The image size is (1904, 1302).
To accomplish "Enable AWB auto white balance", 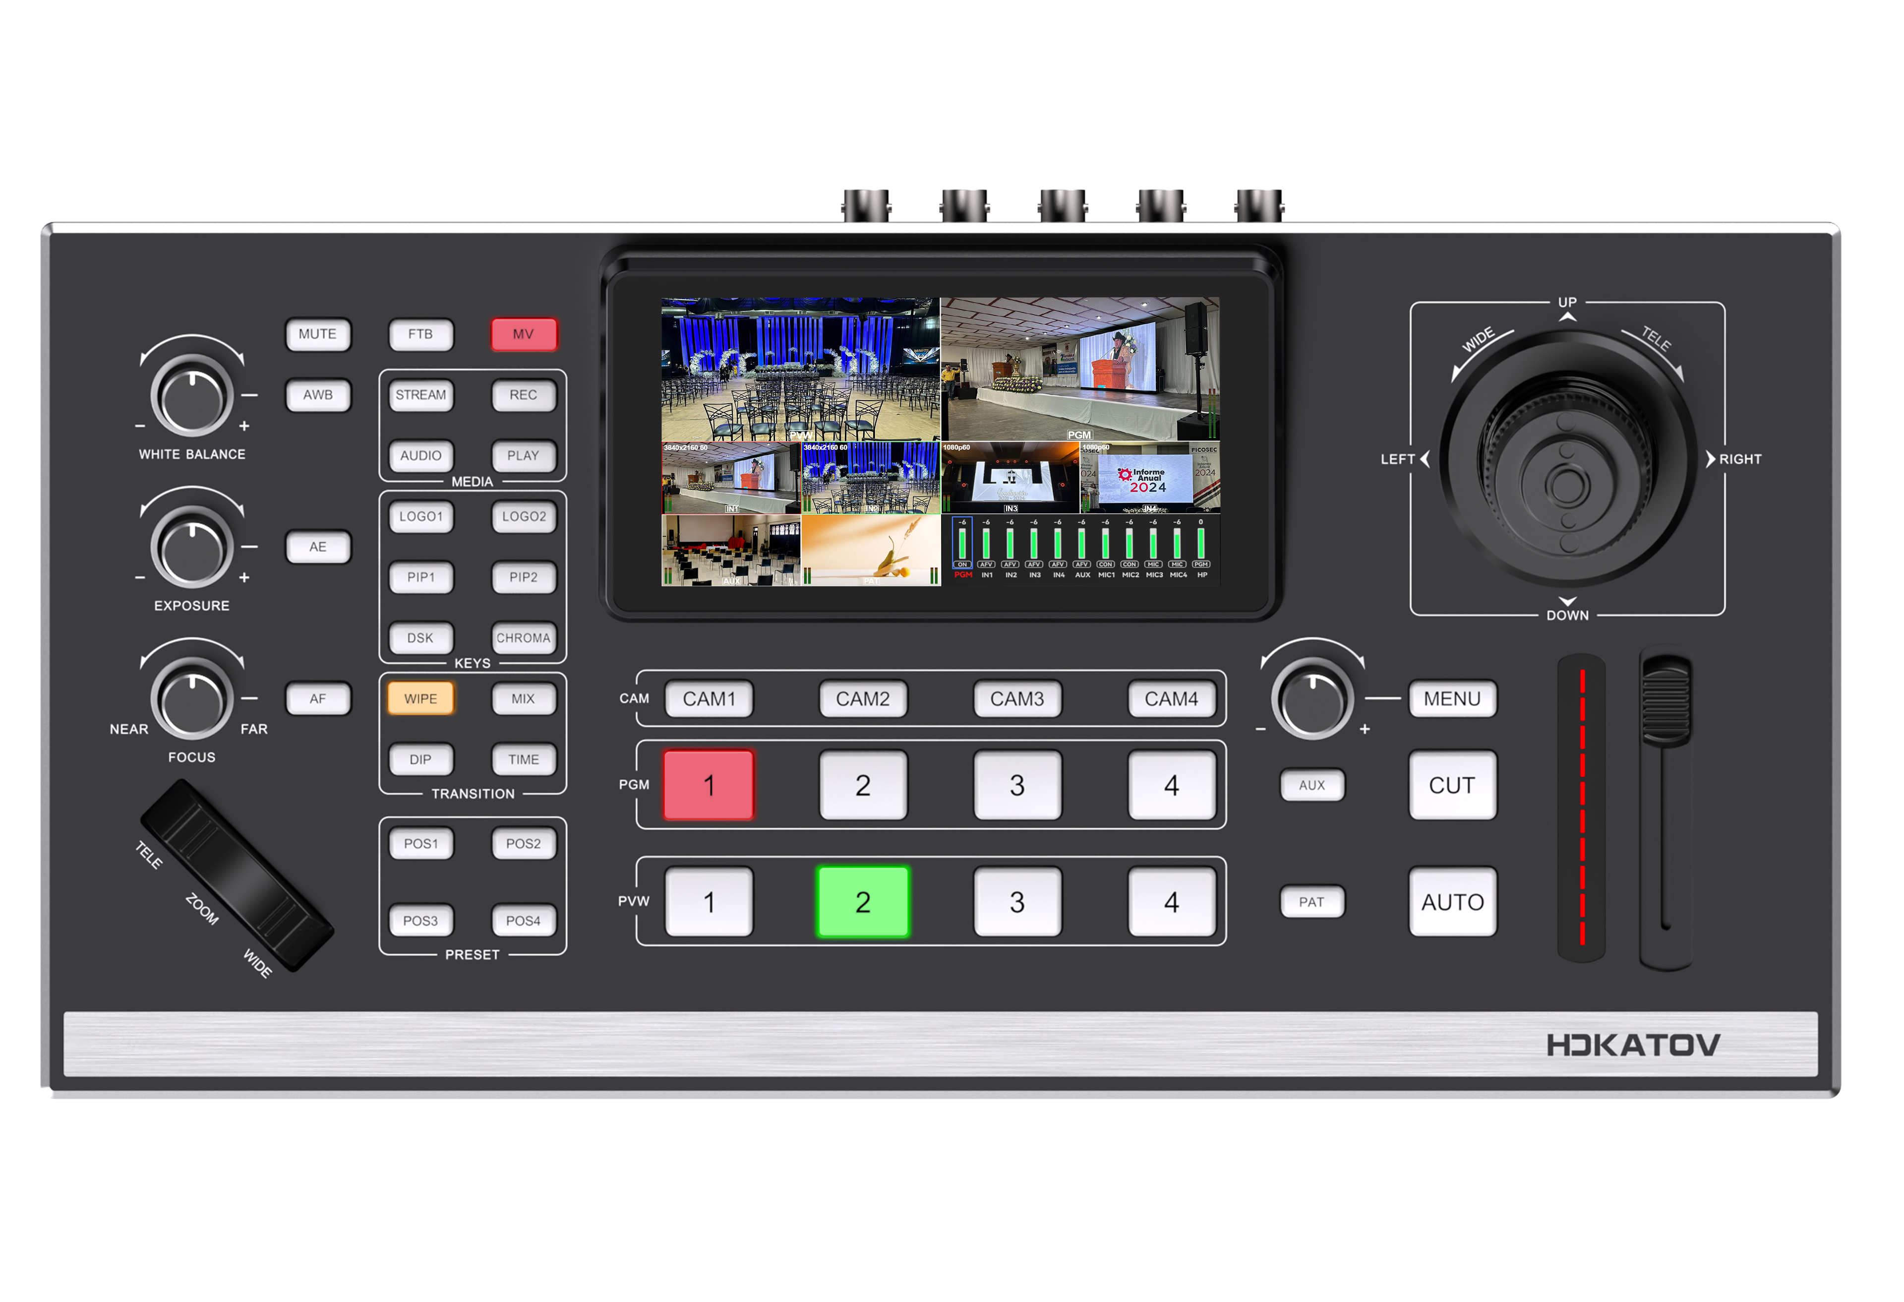I will (318, 395).
